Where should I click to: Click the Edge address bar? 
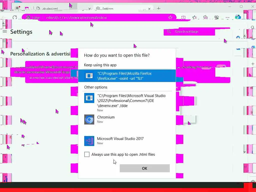click(x=99, y=17)
